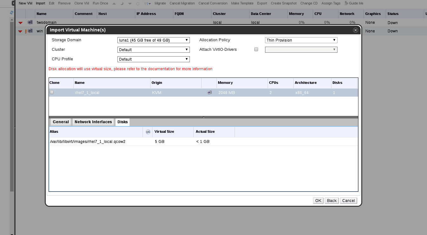Switch to the General tab
This screenshot has width=427, height=235.
pos(61,122)
